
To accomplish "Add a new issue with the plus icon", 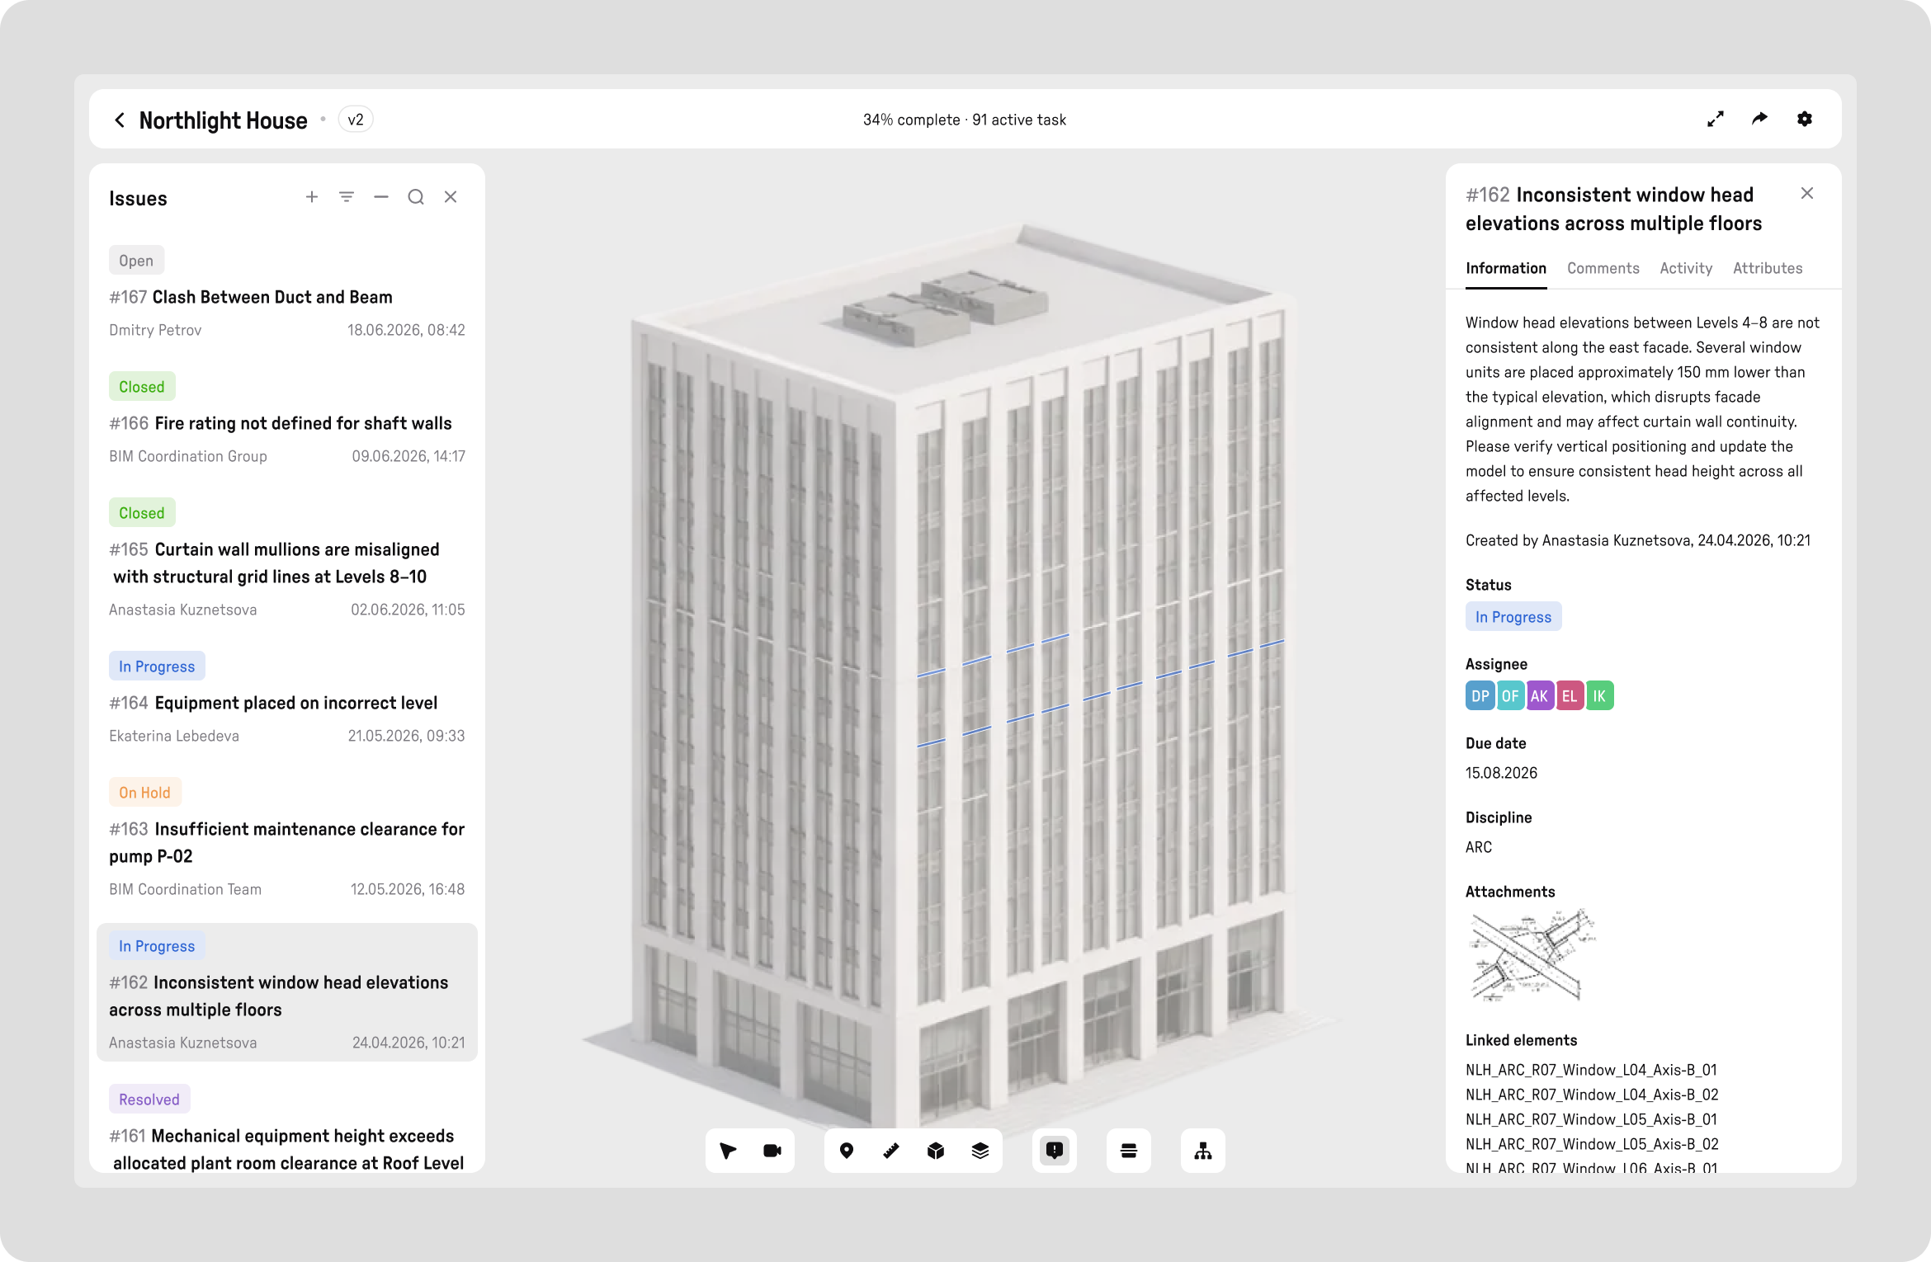I will 312,197.
